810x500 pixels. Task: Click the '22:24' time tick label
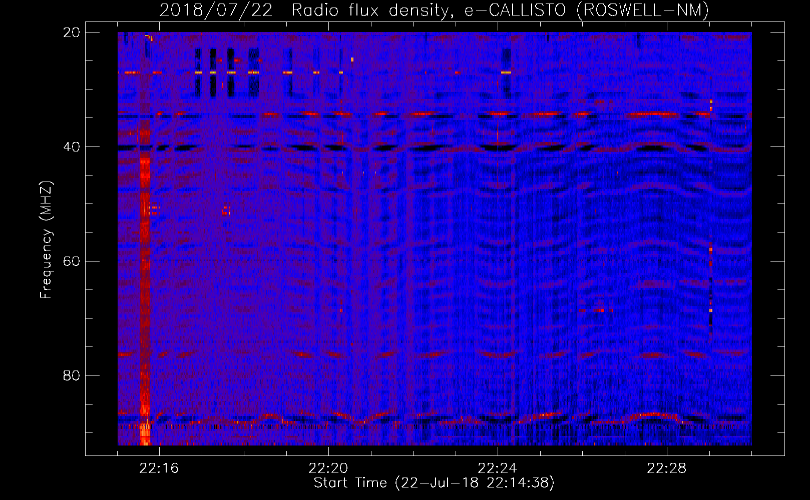coord(497,468)
